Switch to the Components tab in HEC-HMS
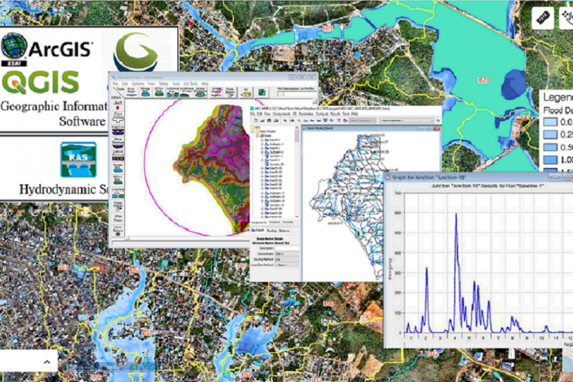573x382 pixels. [259, 222]
